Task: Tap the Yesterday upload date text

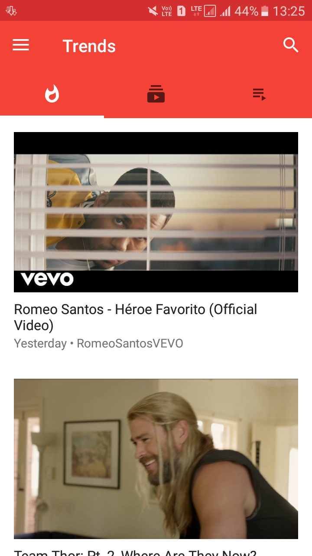Action: (40, 344)
